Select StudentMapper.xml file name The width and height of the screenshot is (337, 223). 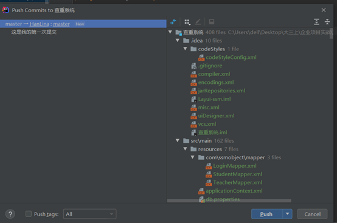tap(238, 174)
